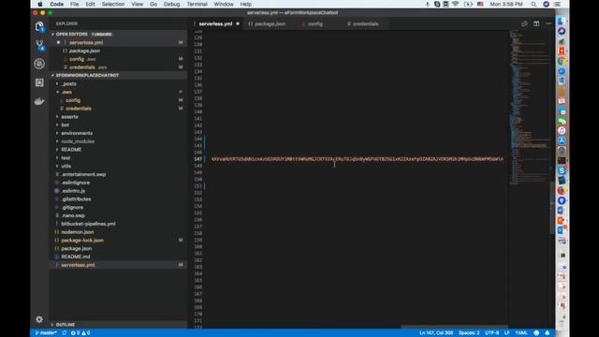Image resolution: width=599 pixels, height=337 pixels.
Task: Expand the utils folder
Action: pos(66,167)
